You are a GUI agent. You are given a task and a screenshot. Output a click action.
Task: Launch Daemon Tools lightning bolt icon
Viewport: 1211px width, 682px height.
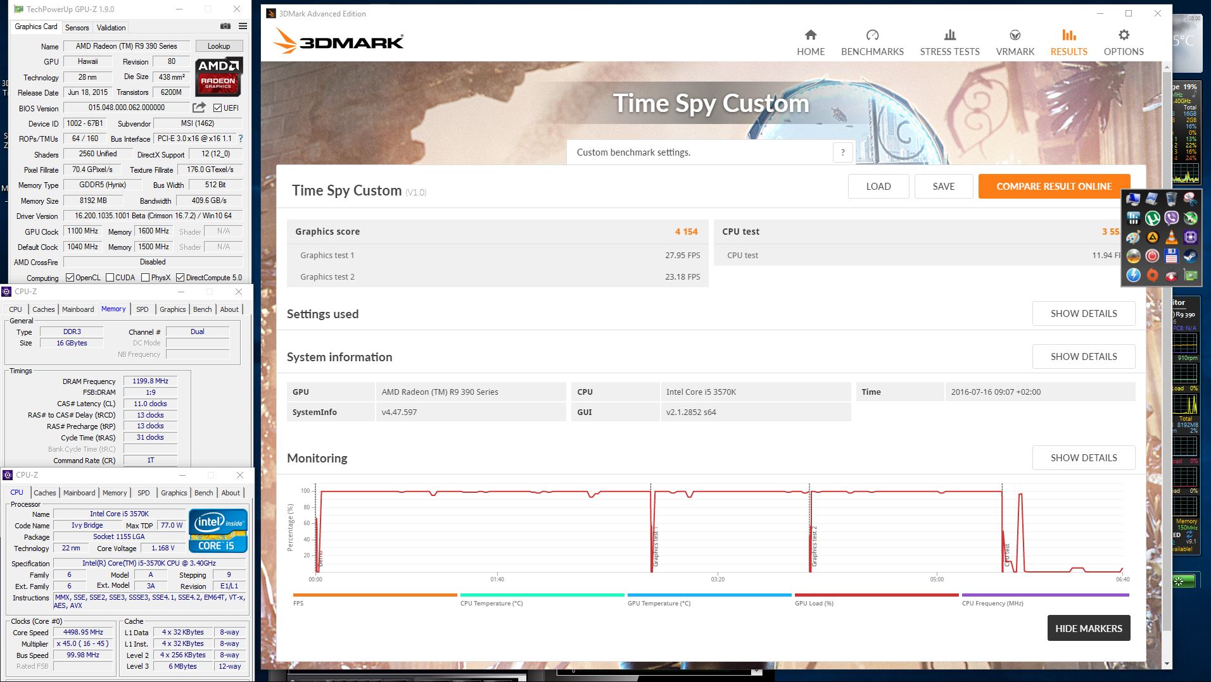click(x=1133, y=275)
